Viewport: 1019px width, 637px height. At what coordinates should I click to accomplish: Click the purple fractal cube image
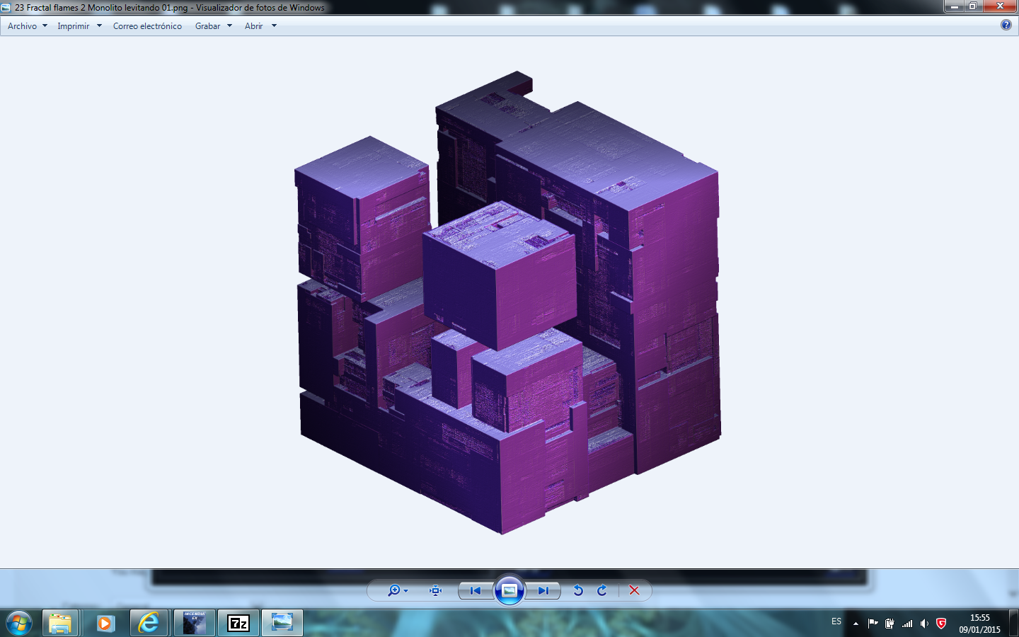(x=508, y=302)
